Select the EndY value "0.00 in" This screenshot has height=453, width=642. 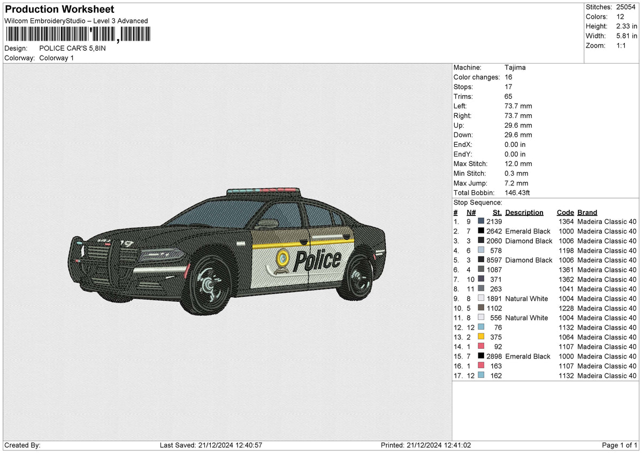click(515, 154)
